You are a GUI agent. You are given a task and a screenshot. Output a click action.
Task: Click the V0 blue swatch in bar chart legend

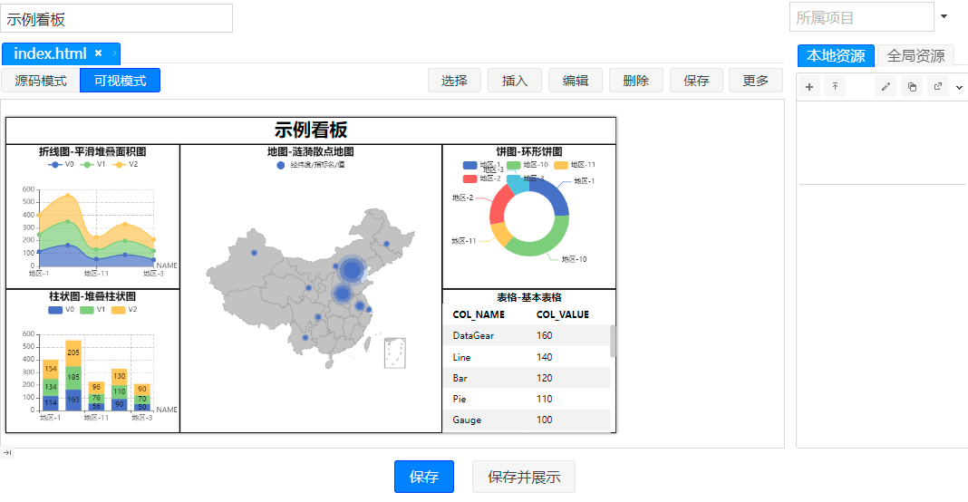coord(55,310)
